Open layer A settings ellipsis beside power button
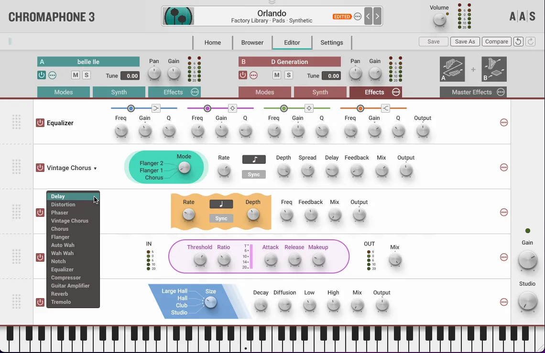The height and width of the screenshot is (353, 545). coord(53,75)
